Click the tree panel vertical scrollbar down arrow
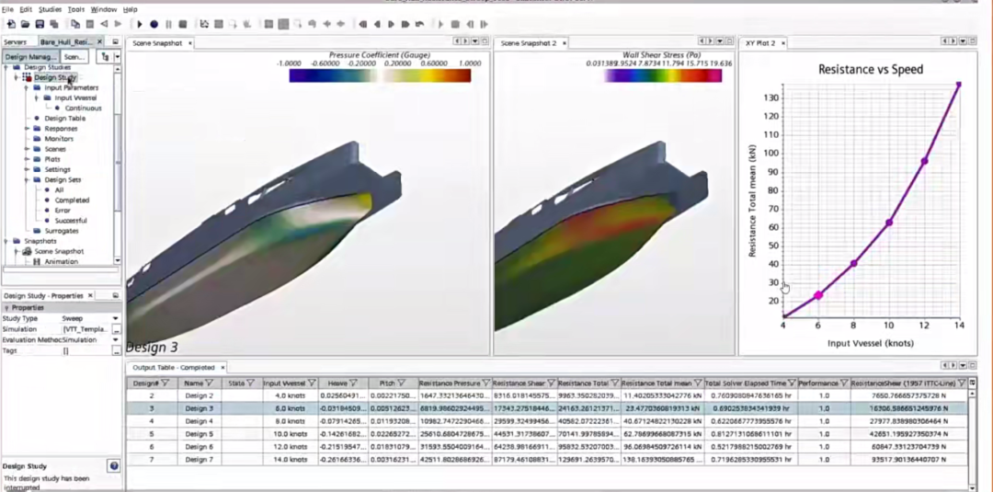Viewport: 993px width, 492px height. pyautogui.click(x=117, y=260)
